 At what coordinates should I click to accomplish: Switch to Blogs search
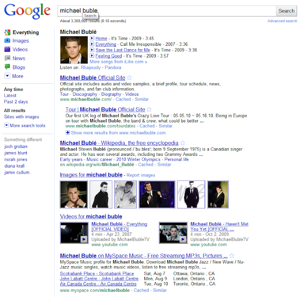(19, 67)
